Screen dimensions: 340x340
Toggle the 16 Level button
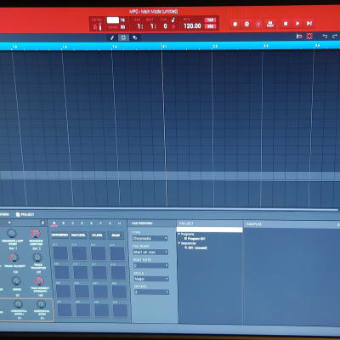click(x=97, y=235)
